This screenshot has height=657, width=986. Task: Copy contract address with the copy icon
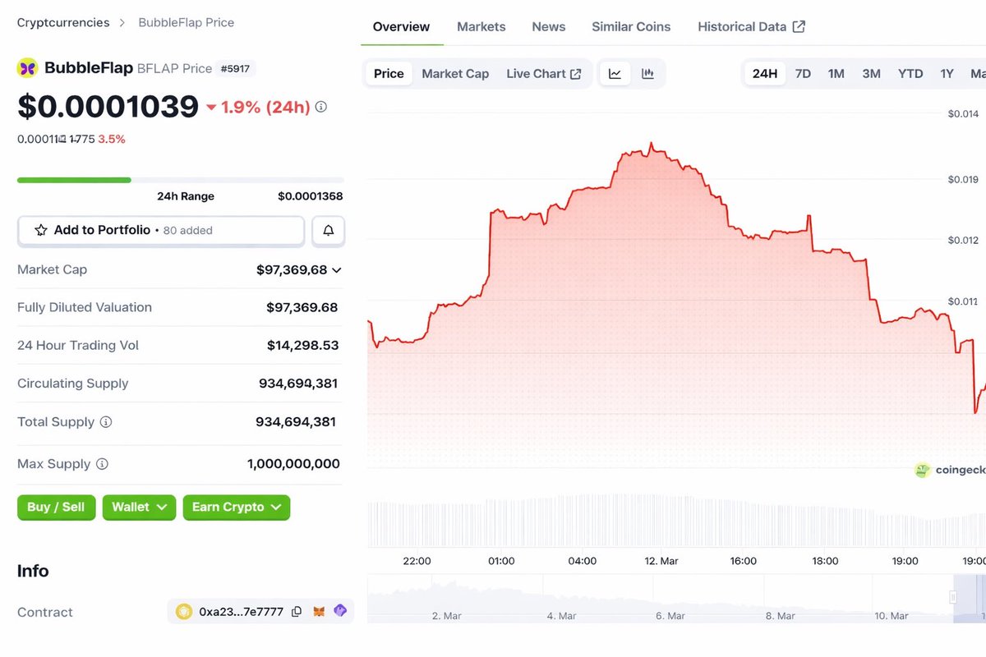tap(297, 612)
